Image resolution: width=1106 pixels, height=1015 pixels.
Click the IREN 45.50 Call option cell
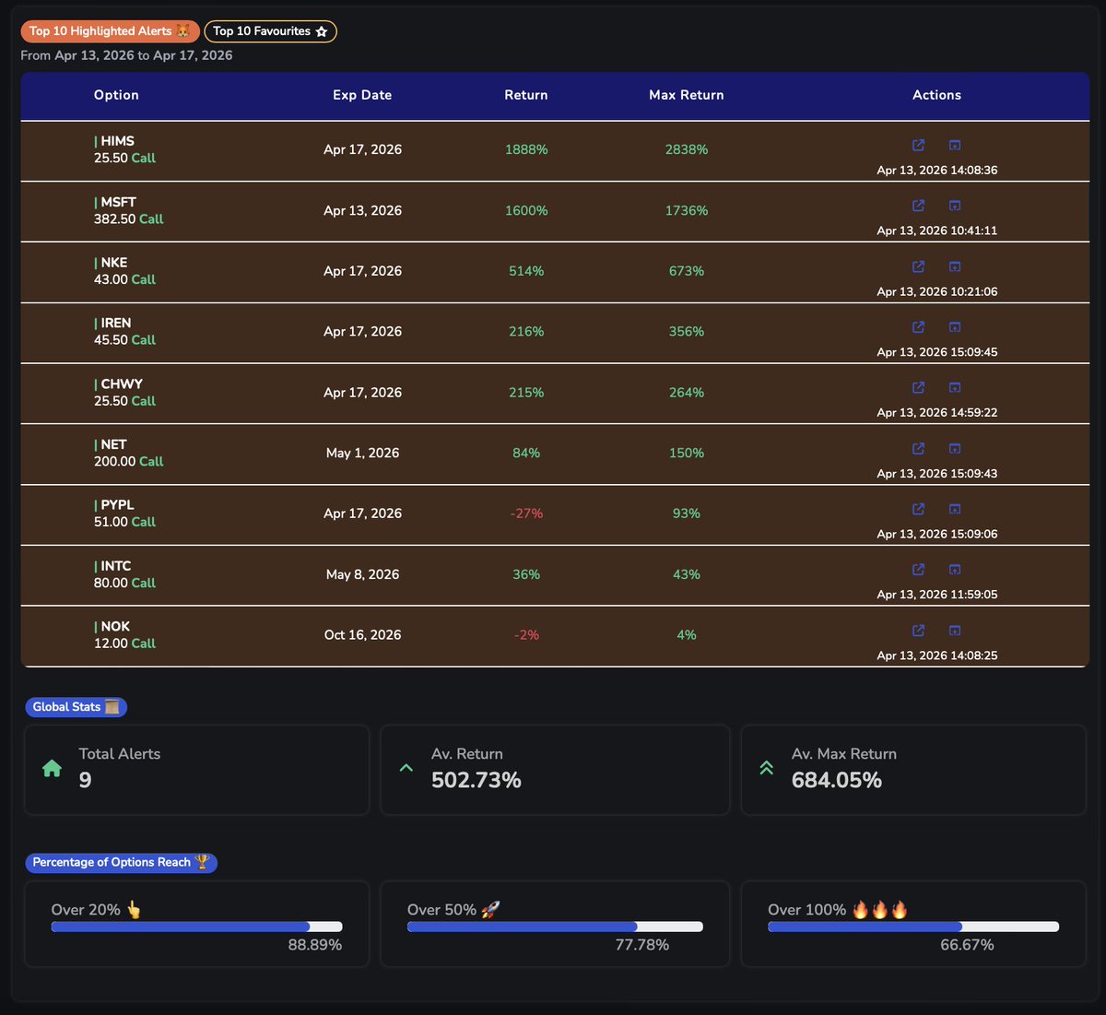tap(124, 331)
